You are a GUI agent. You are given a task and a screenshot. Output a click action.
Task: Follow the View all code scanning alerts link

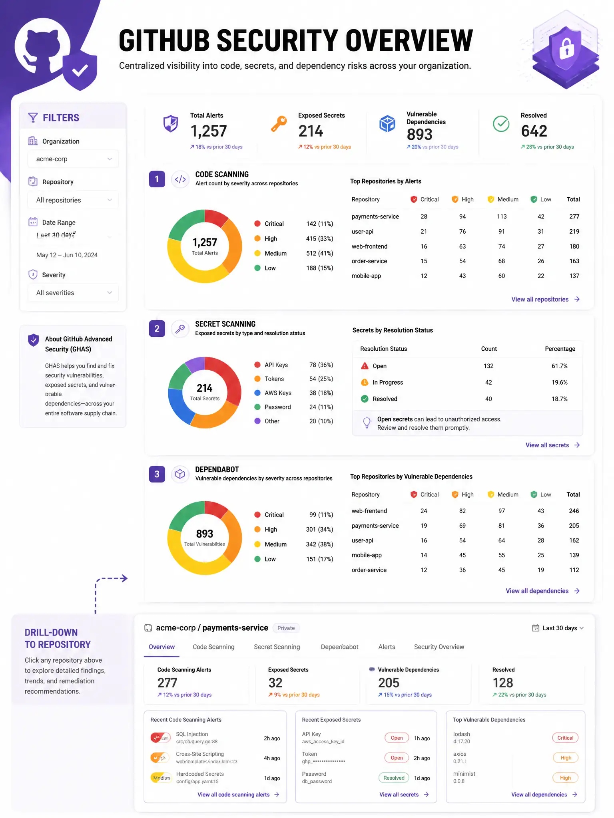pyautogui.click(x=238, y=795)
